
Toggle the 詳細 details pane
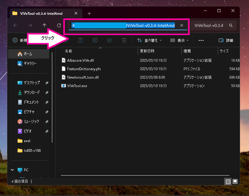click(x=226, y=40)
